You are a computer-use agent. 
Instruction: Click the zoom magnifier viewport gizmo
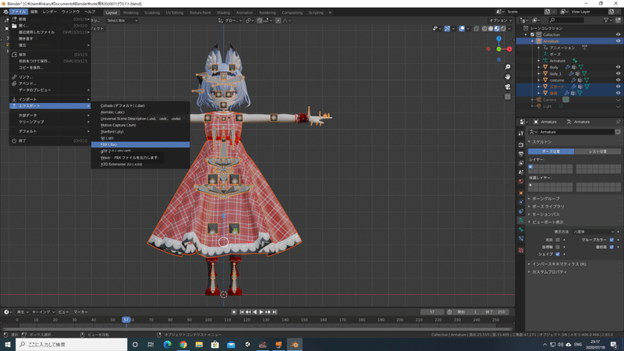pos(508,67)
